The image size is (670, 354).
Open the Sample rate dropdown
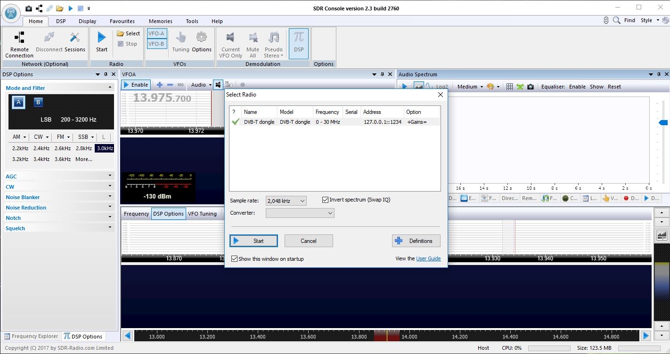point(286,201)
